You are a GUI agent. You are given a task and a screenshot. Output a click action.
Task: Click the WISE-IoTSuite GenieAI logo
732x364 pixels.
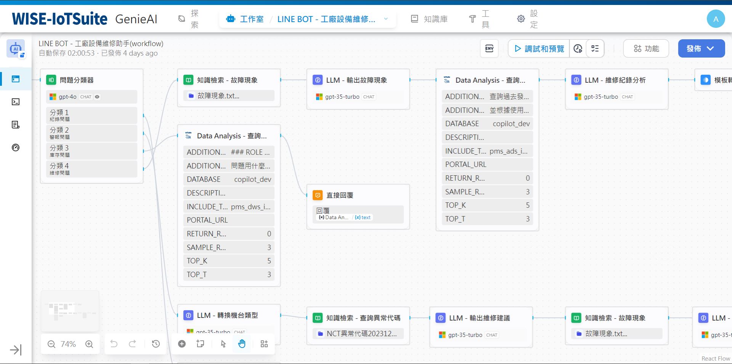point(84,19)
